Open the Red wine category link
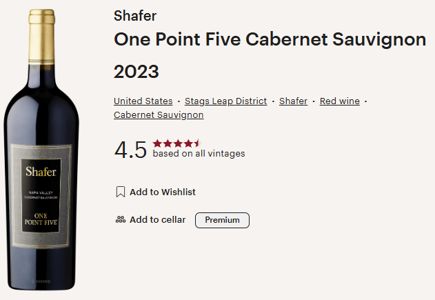This screenshot has width=435, height=300. 339,101
